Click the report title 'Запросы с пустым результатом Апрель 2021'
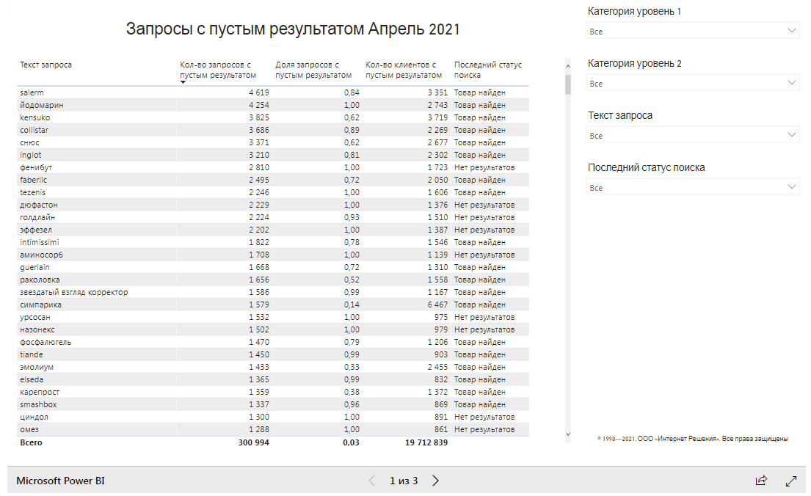Screen dimensions: 811x496 (293, 29)
